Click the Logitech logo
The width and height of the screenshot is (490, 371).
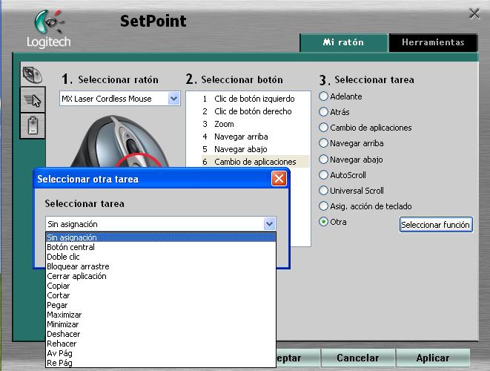pos(49,29)
